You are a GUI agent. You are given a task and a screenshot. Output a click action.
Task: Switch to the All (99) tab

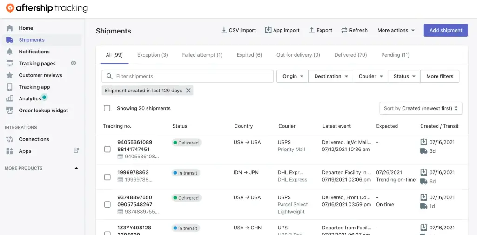(114, 55)
